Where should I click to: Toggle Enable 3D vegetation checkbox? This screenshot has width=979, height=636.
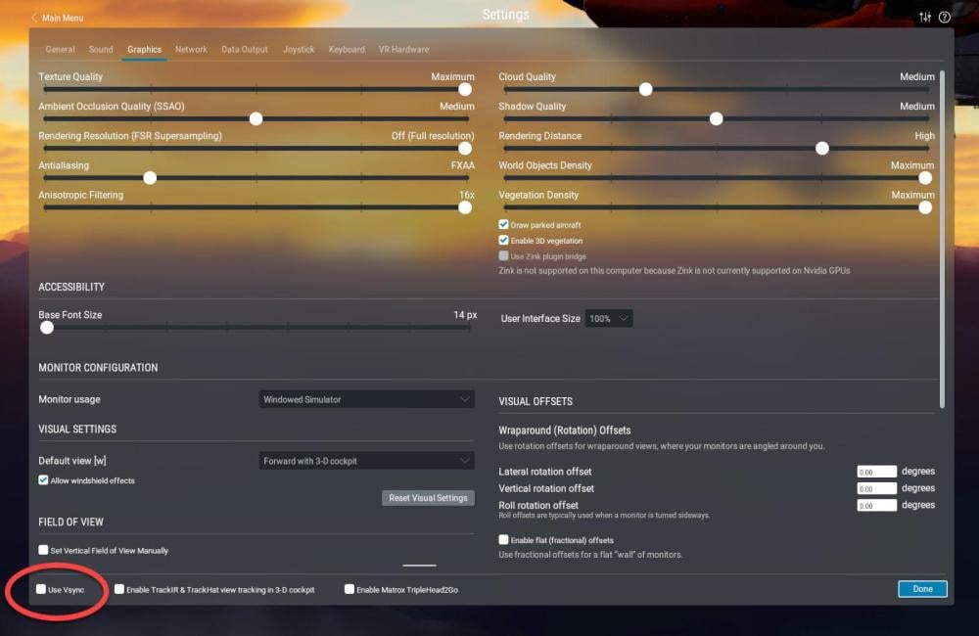click(x=503, y=241)
